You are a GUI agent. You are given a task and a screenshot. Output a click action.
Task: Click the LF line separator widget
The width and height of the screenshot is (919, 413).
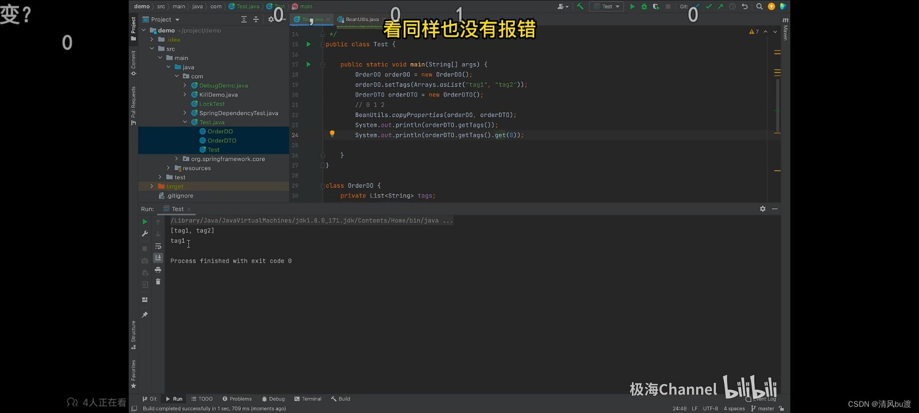(x=695, y=409)
